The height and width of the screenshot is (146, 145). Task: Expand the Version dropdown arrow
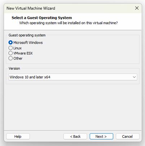coord(134,77)
